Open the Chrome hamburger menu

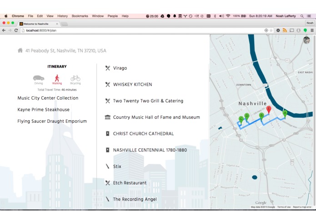coord(312,30)
